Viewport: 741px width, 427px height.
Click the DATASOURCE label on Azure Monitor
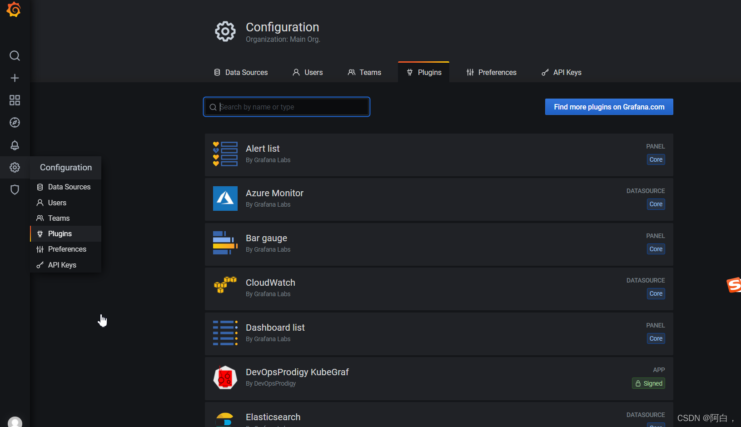click(x=646, y=191)
